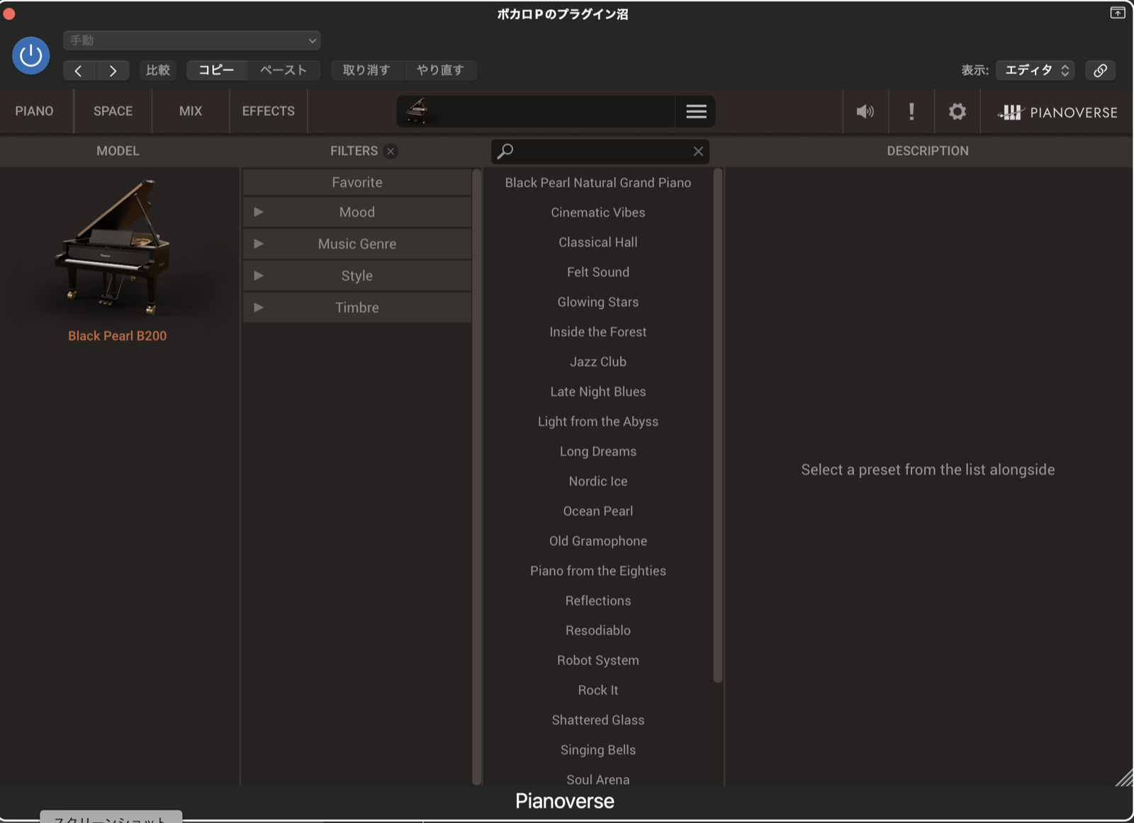The width and height of the screenshot is (1134, 823).
Task: Expand the Timbre filter triangle
Action: (259, 307)
